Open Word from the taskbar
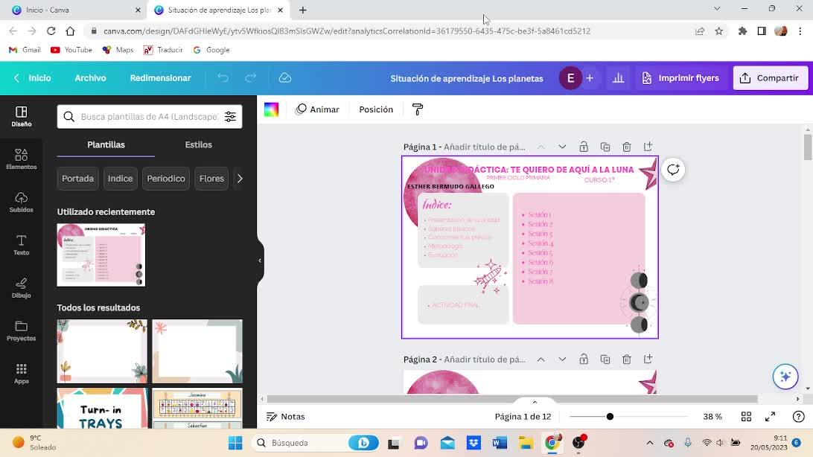Screen dimensions: 813x457 coord(500,443)
